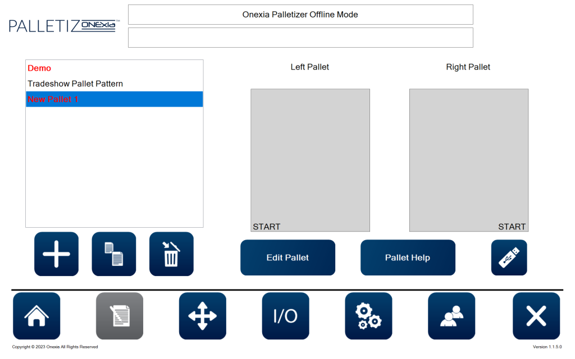Select the Demo pallet in list
Image resolution: width=575 pixels, height=359 pixels.
click(39, 68)
